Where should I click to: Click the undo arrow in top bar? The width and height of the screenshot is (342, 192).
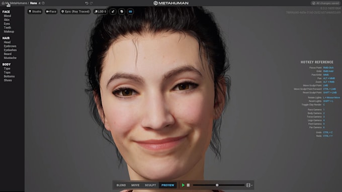point(87,3)
